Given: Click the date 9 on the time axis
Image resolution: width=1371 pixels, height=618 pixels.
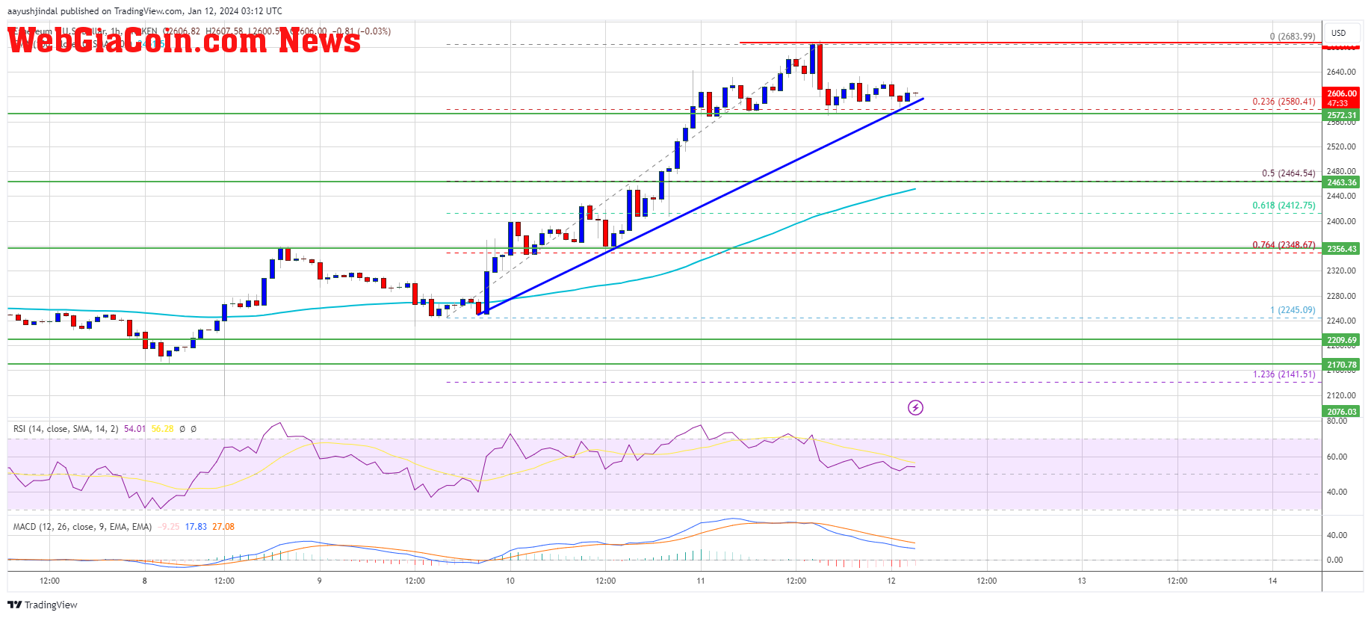Looking at the screenshot, I should point(319,581).
